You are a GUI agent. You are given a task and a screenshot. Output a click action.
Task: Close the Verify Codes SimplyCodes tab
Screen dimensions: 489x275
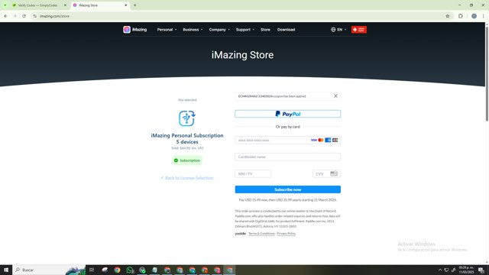point(65,5)
